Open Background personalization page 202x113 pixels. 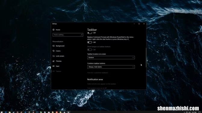coord(58,46)
